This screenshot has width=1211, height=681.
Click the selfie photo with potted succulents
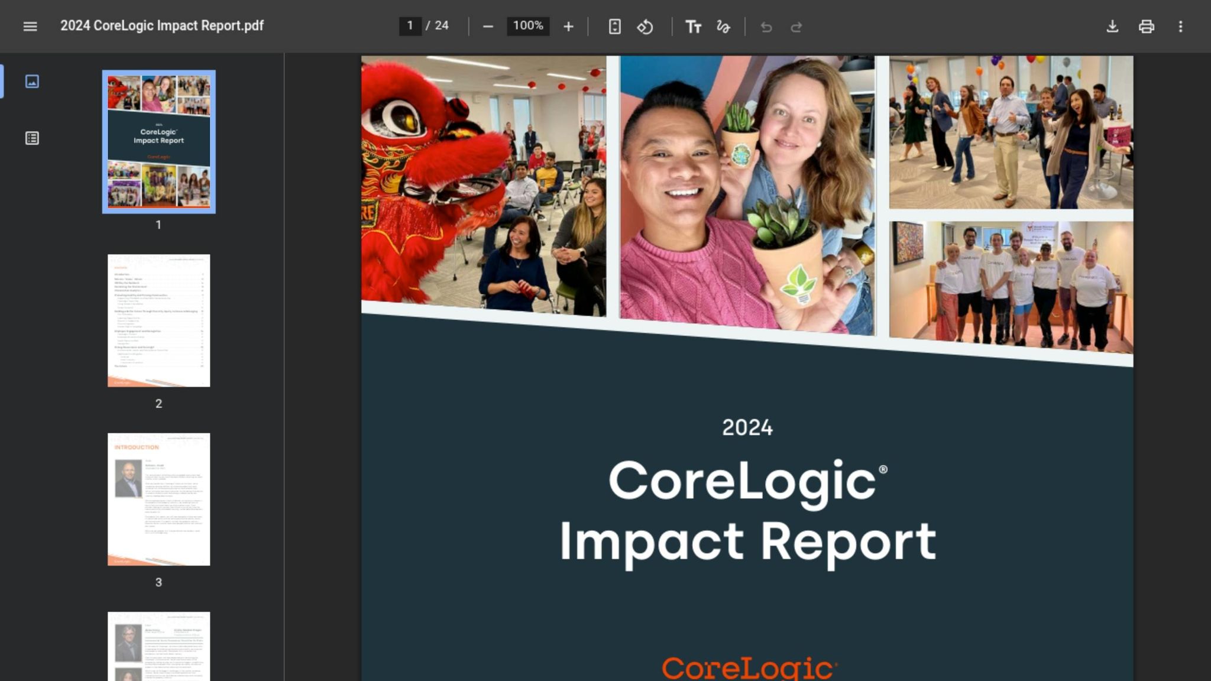pos(747,195)
